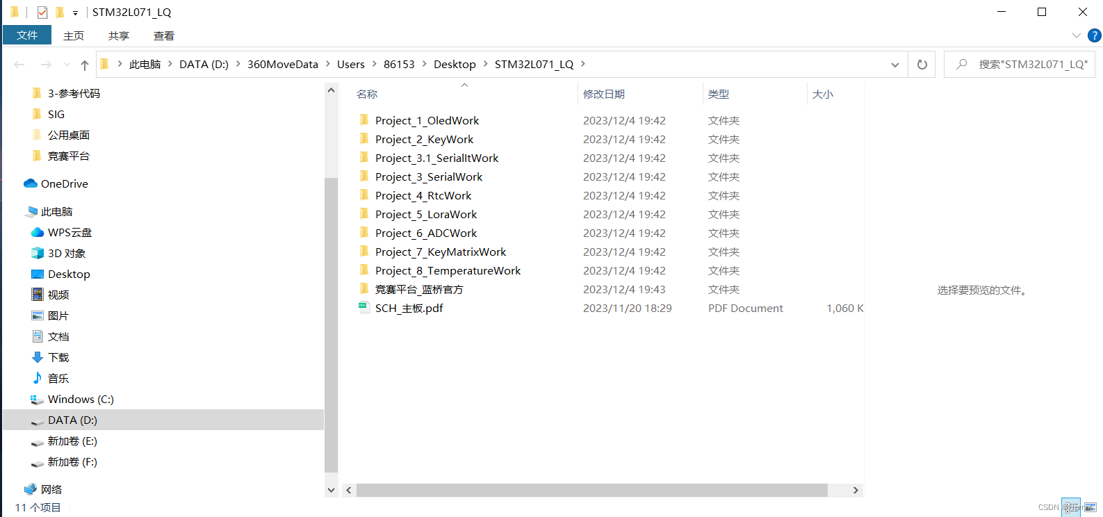Select the Project_1_OledWork folder icon
This screenshot has width=1103, height=517.
[x=363, y=120]
